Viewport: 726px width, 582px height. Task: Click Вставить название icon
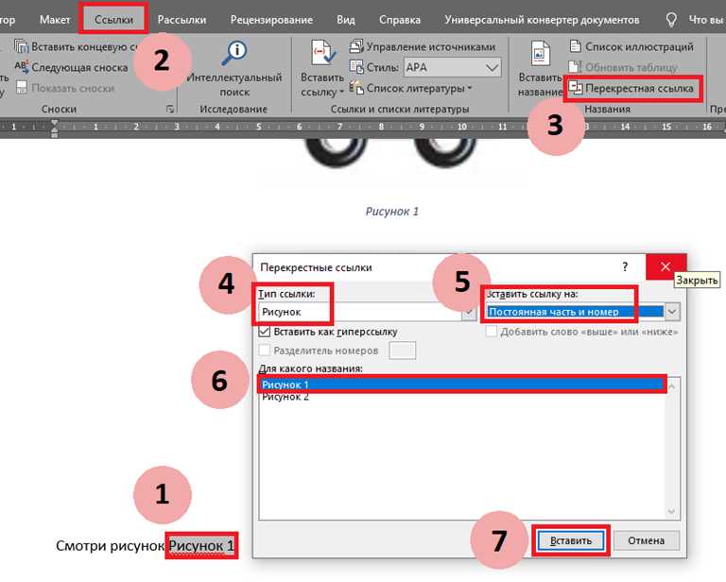point(540,53)
